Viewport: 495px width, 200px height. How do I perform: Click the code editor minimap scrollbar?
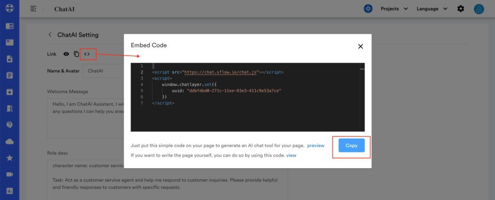(363, 97)
